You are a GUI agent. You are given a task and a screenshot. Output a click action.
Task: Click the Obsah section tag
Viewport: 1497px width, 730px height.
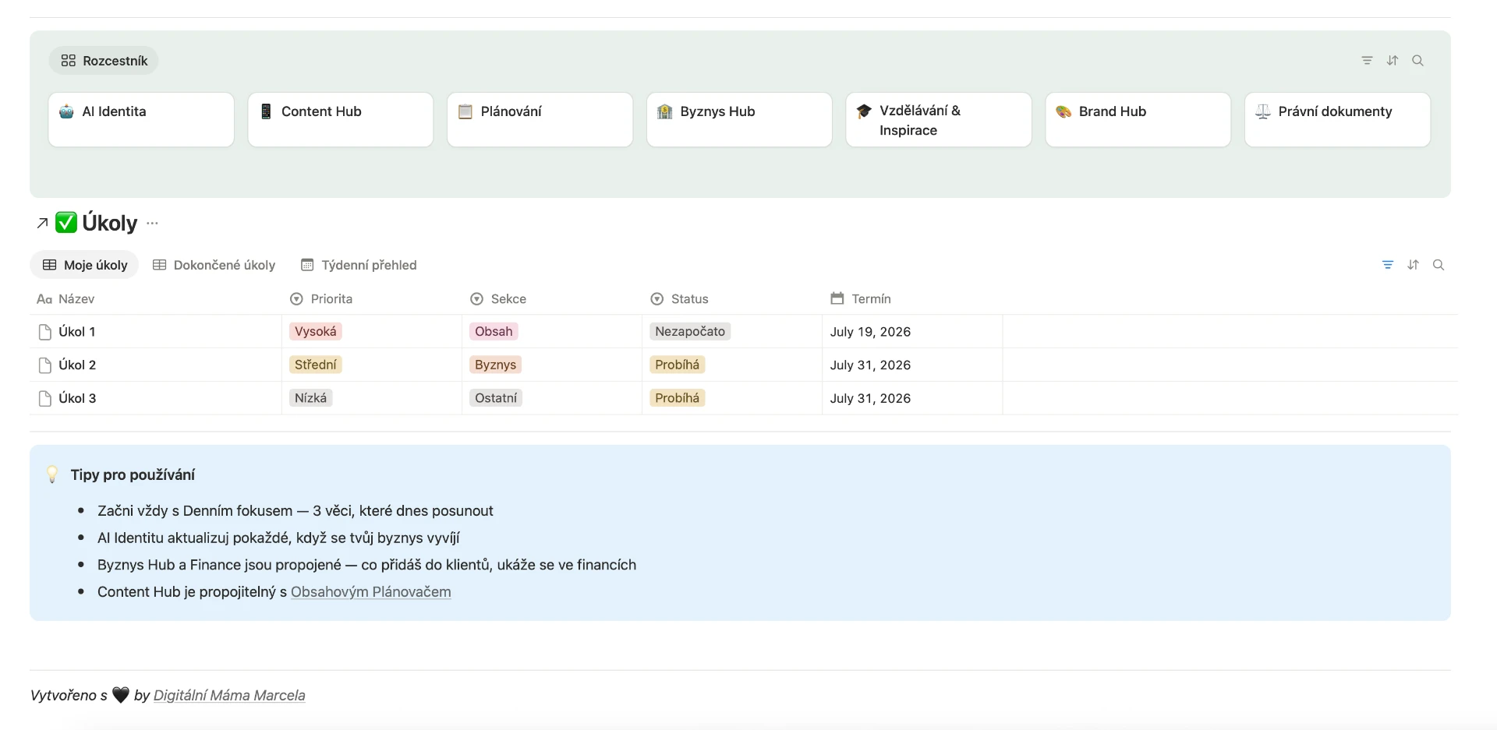pos(494,332)
